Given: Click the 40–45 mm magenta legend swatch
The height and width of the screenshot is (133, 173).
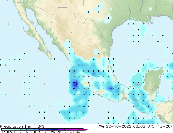Looking at the screenshot, I should [74, 129].
